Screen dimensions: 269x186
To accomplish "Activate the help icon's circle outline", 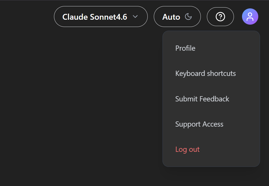I will tap(220, 17).
